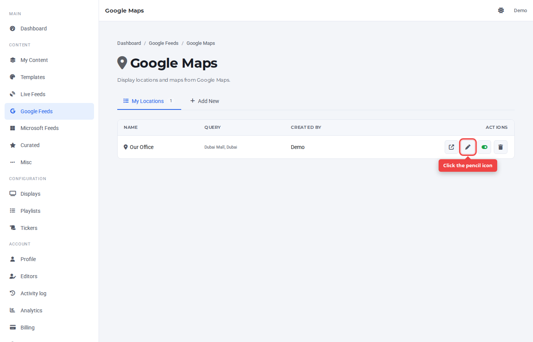The width and height of the screenshot is (533, 342).
Task: Click the Dashboard gauge icon in sidebar
Action: tap(13, 28)
